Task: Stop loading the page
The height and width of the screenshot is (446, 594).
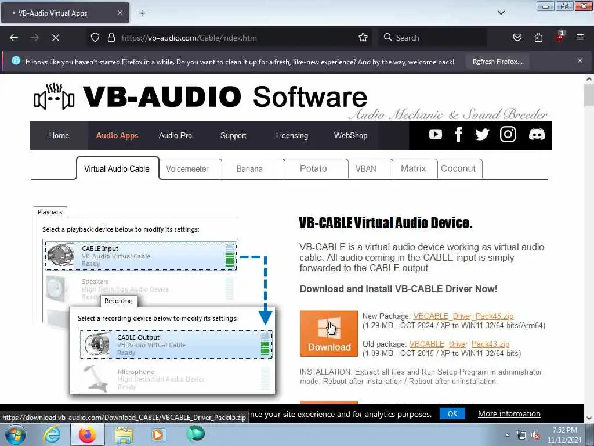Action: (x=56, y=38)
